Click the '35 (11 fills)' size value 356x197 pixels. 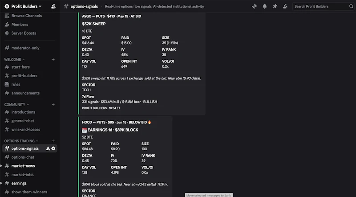pyautogui.click(x=170, y=43)
